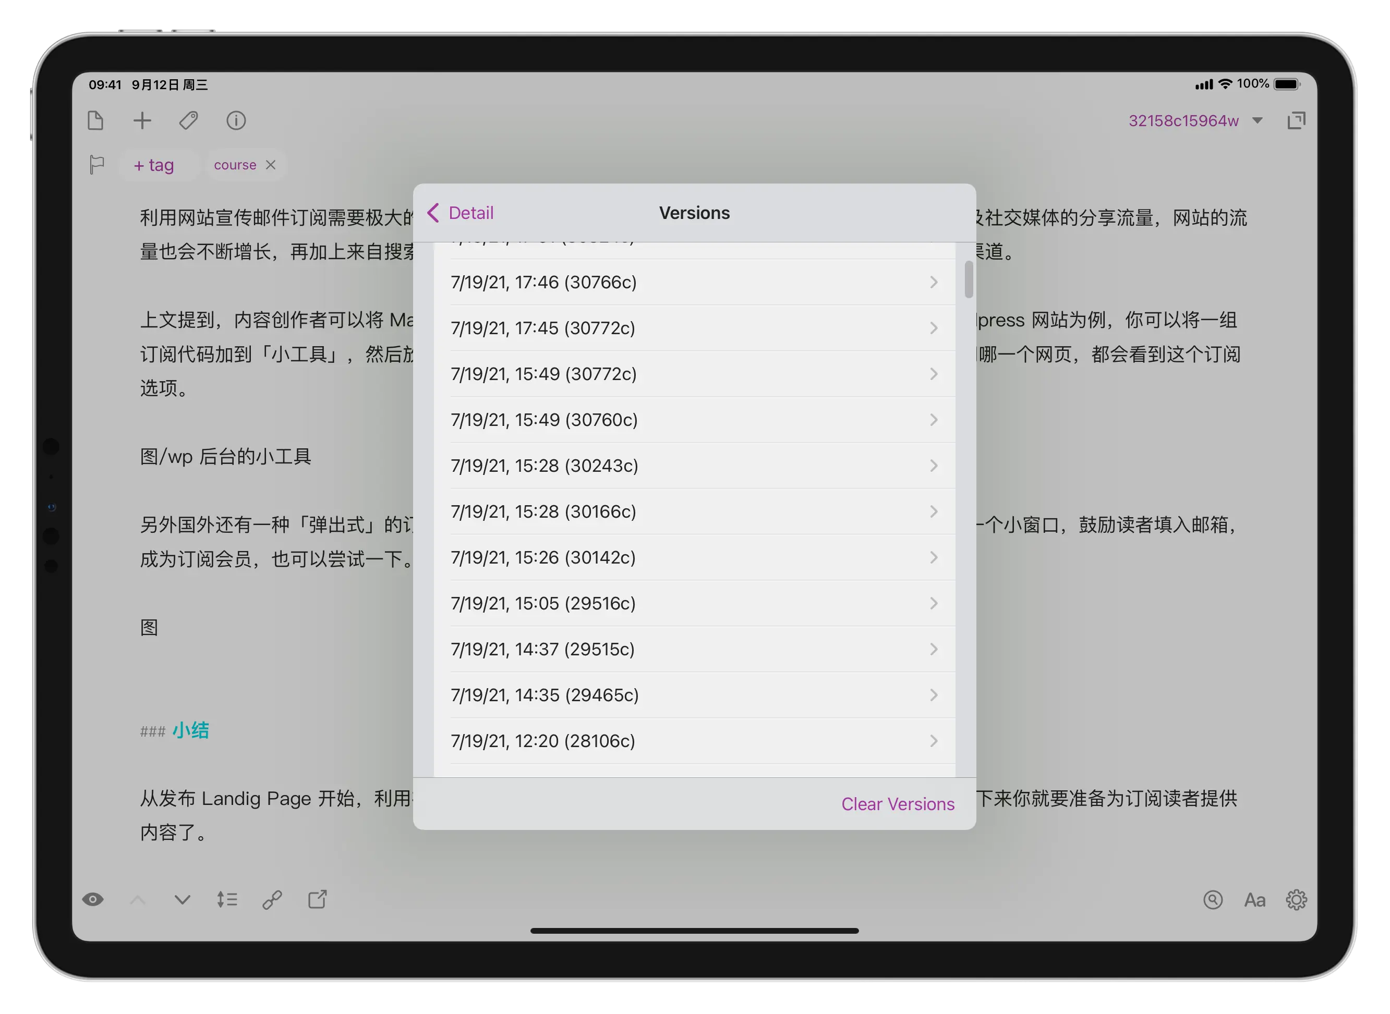Click the home indicator bar
Image resolution: width=1390 pixels, height=1014 pixels.
coord(694,931)
